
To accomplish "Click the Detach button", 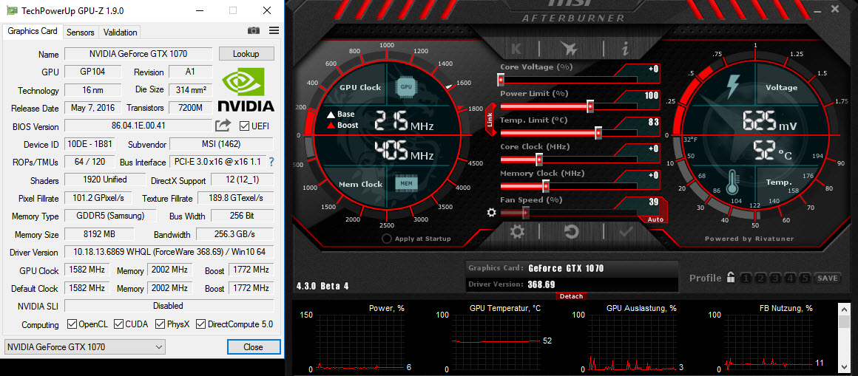I will pos(572,296).
